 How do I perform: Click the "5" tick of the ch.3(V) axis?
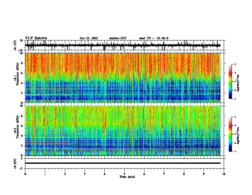[x=22, y=158]
